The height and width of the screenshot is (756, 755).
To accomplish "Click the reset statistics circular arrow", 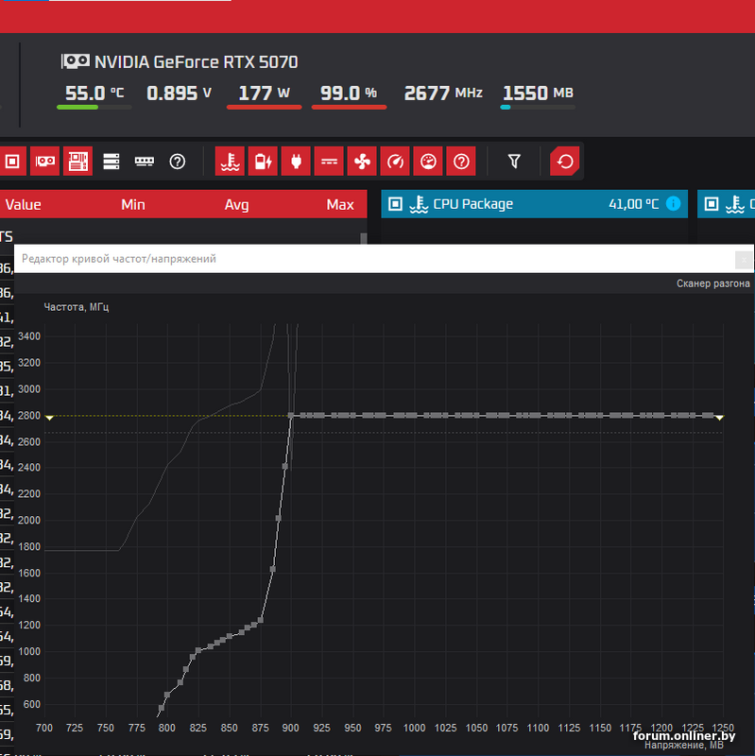I will (x=565, y=162).
